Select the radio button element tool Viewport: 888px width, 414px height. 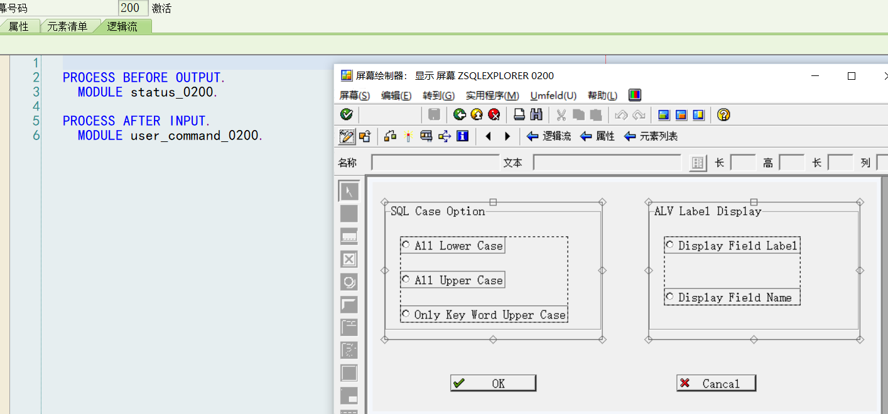[x=349, y=281]
